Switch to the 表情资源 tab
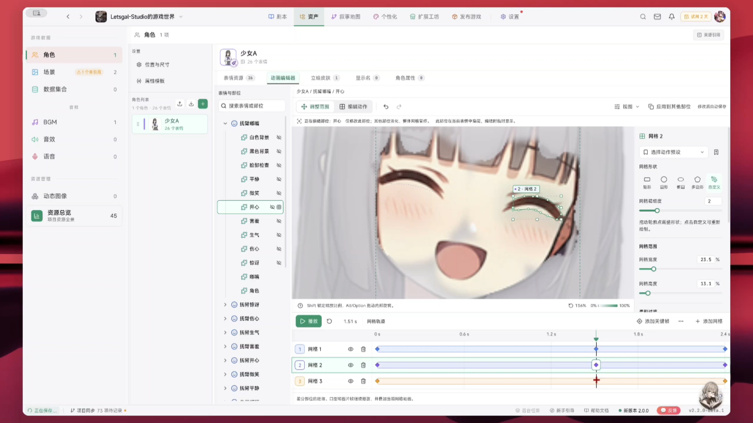The width and height of the screenshot is (753, 423). tap(238, 78)
